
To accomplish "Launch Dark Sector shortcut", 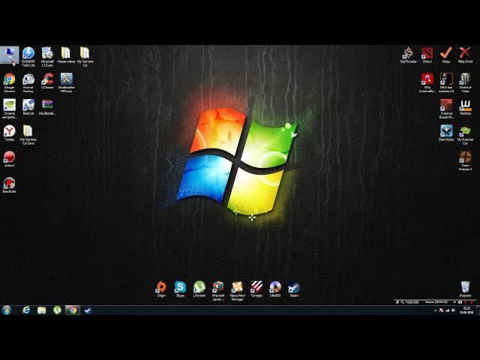I will point(446,133).
